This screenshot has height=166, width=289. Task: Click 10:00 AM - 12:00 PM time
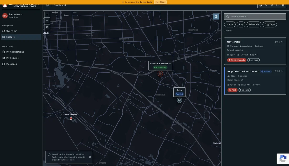pos(249,85)
